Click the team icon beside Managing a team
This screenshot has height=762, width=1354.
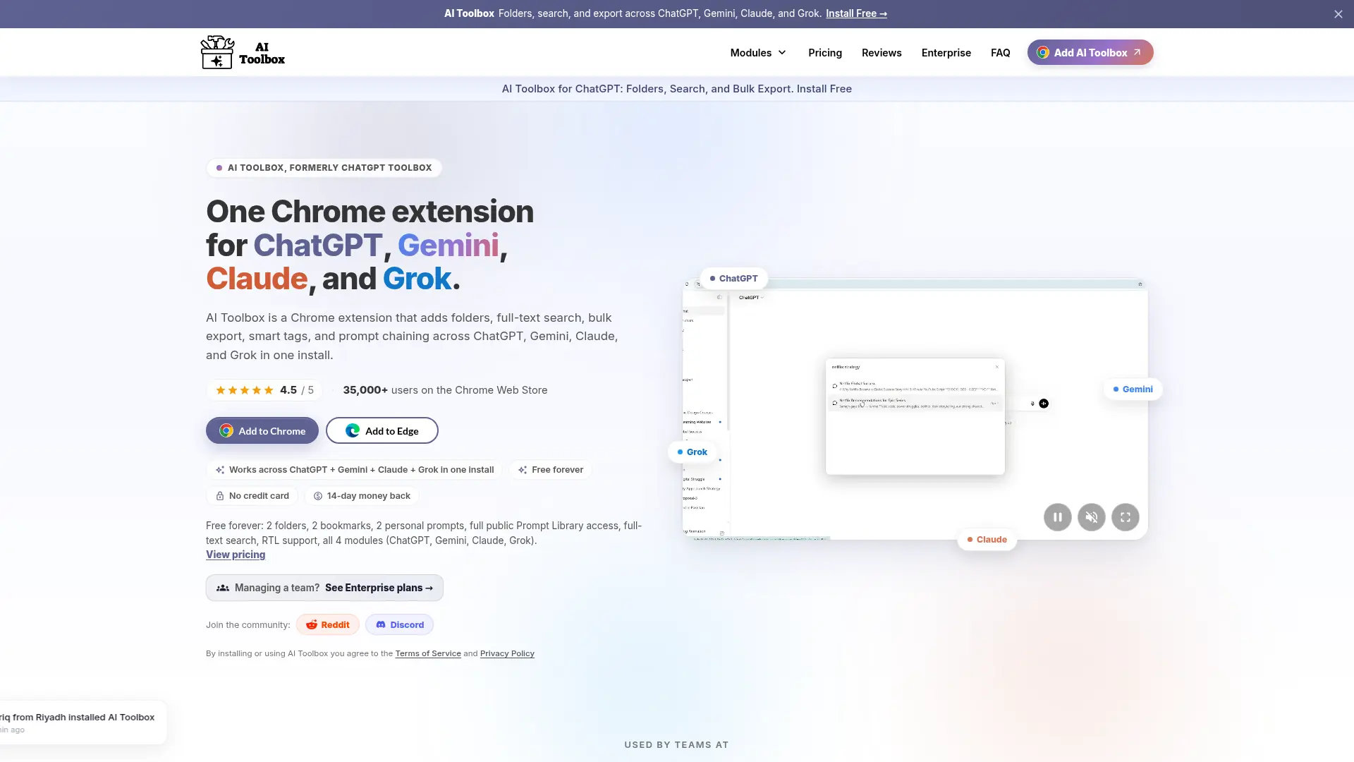coord(223,588)
